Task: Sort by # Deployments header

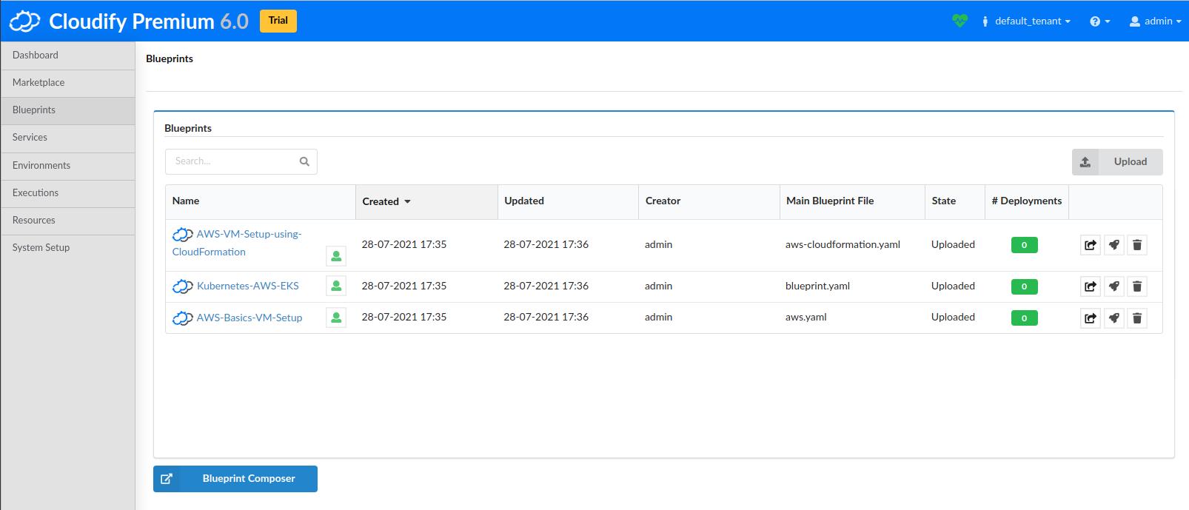Action: click(x=1027, y=201)
